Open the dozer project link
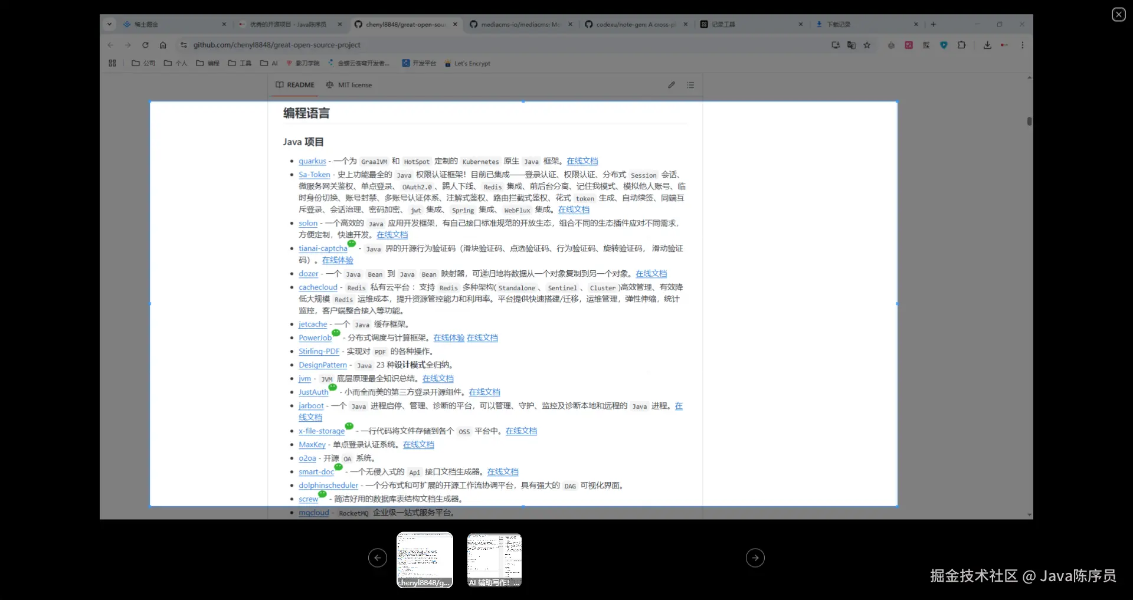Image resolution: width=1133 pixels, height=600 pixels. [x=309, y=274]
